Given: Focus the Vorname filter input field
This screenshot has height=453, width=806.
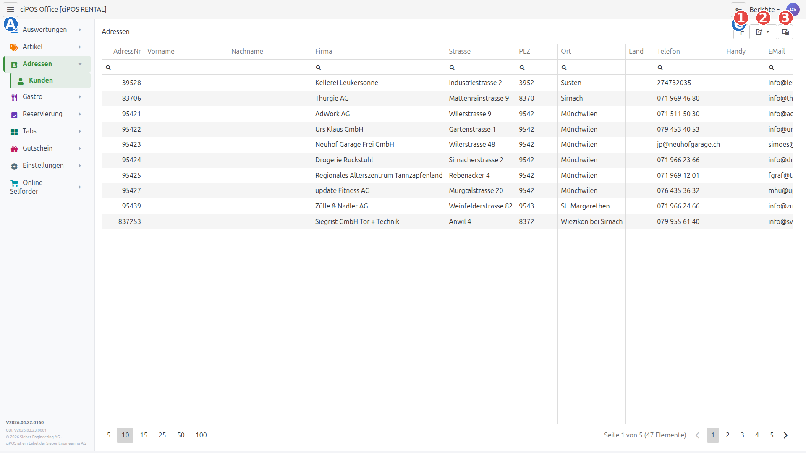Looking at the screenshot, I should click(x=186, y=68).
